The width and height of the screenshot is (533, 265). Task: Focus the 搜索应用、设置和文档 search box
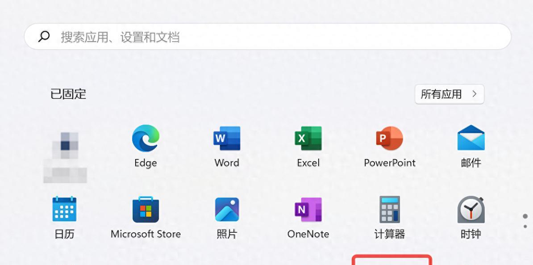267,37
